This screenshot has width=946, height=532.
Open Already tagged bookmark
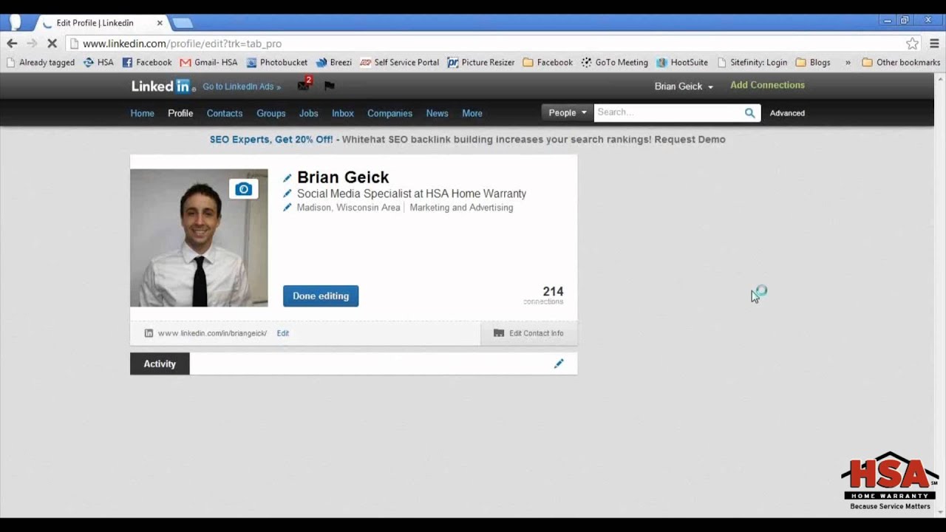tap(41, 63)
